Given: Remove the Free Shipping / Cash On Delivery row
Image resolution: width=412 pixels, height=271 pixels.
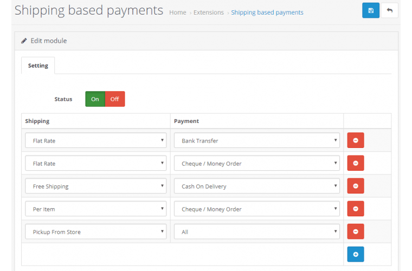Looking at the screenshot, I should click(x=356, y=186).
